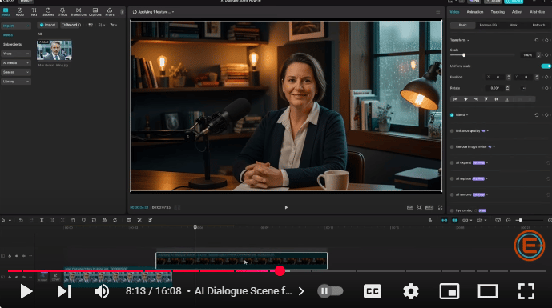This screenshot has width=552, height=308.
Task: Toggle the YouTube autoplay switch
Action: pyautogui.click(x=330, y=291)
